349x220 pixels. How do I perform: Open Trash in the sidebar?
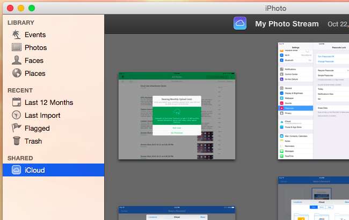click(x=53, y=141)
